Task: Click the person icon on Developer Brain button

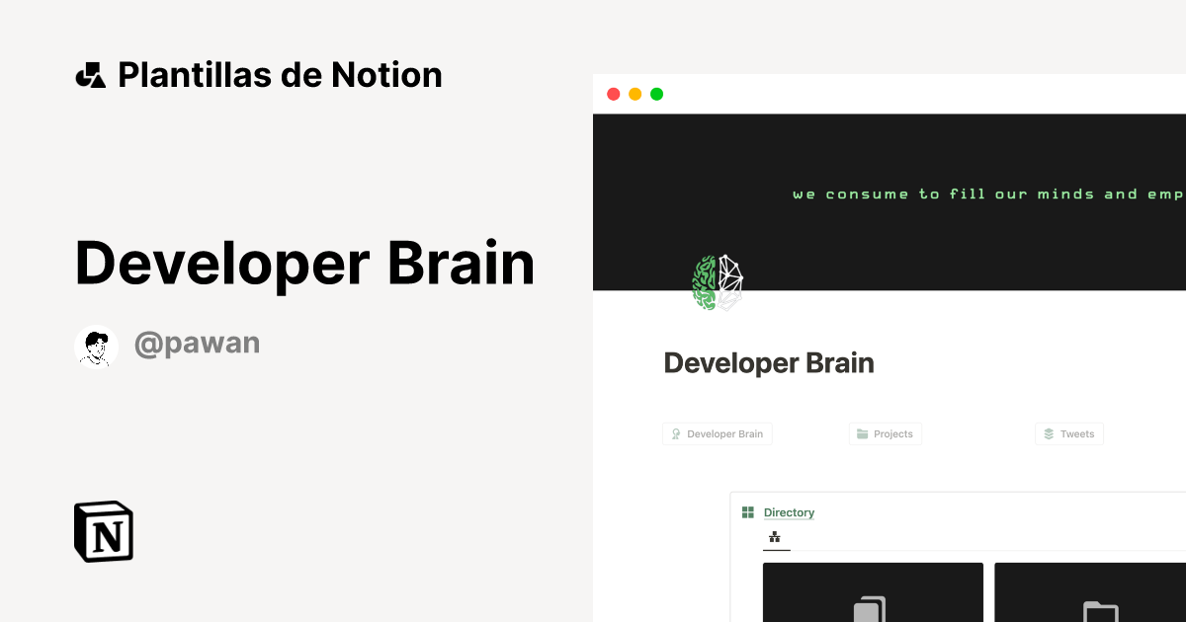Action: point(675,433)
